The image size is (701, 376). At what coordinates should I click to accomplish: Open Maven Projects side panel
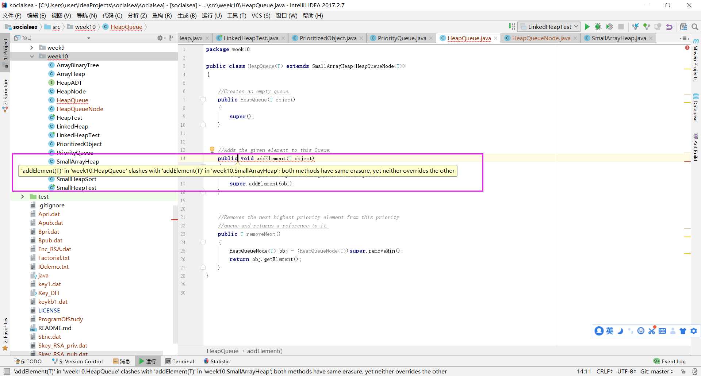[x=696, y=60]
